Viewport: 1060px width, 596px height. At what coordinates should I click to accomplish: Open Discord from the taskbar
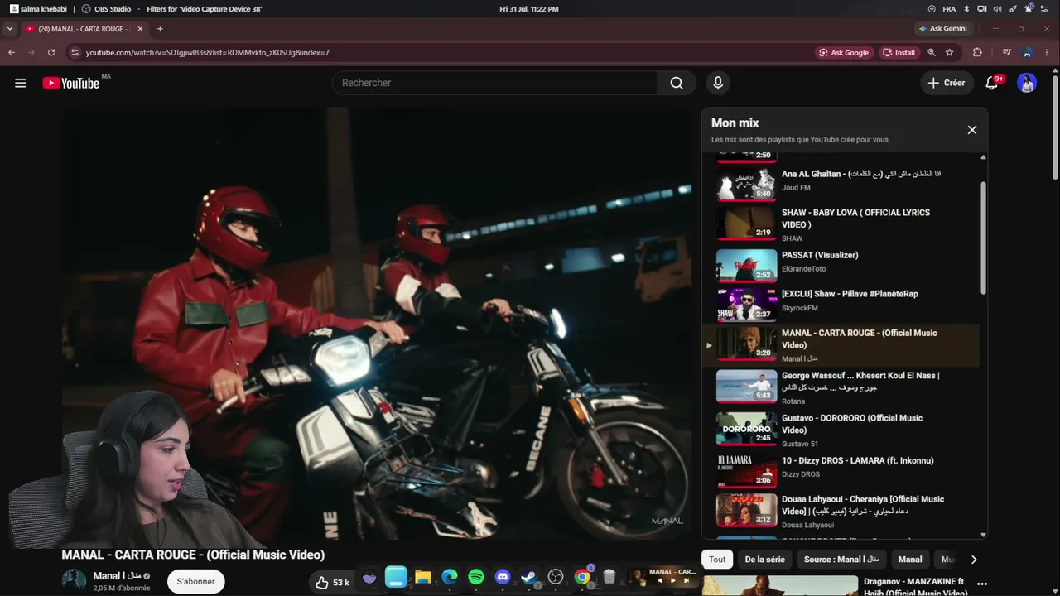pos(503,577)
